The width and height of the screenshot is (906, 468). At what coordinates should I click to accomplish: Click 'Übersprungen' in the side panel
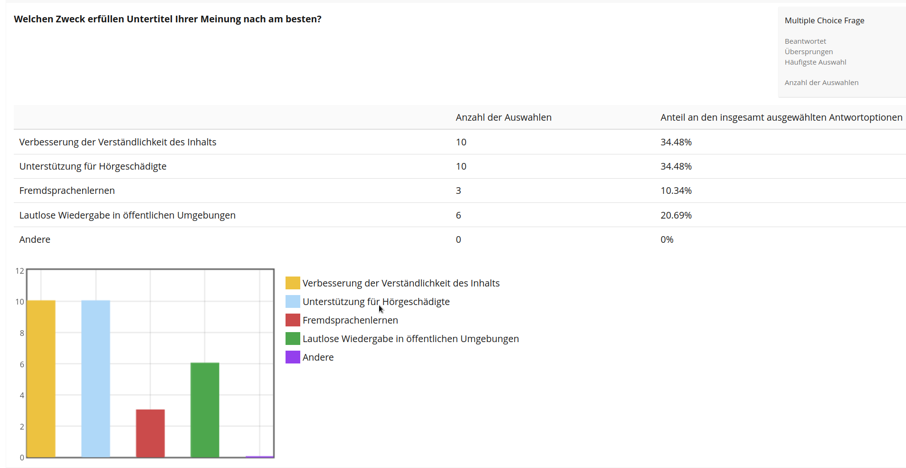coord(809,52)
